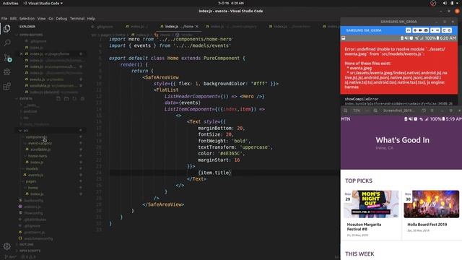Click zoom search icon in screenshot viewer
The image size is (462, 260).
[346, 110]
